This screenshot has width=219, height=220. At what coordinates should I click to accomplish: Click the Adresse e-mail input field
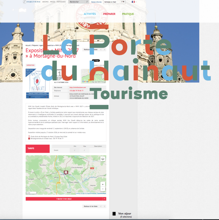click(x=112, y=2)
